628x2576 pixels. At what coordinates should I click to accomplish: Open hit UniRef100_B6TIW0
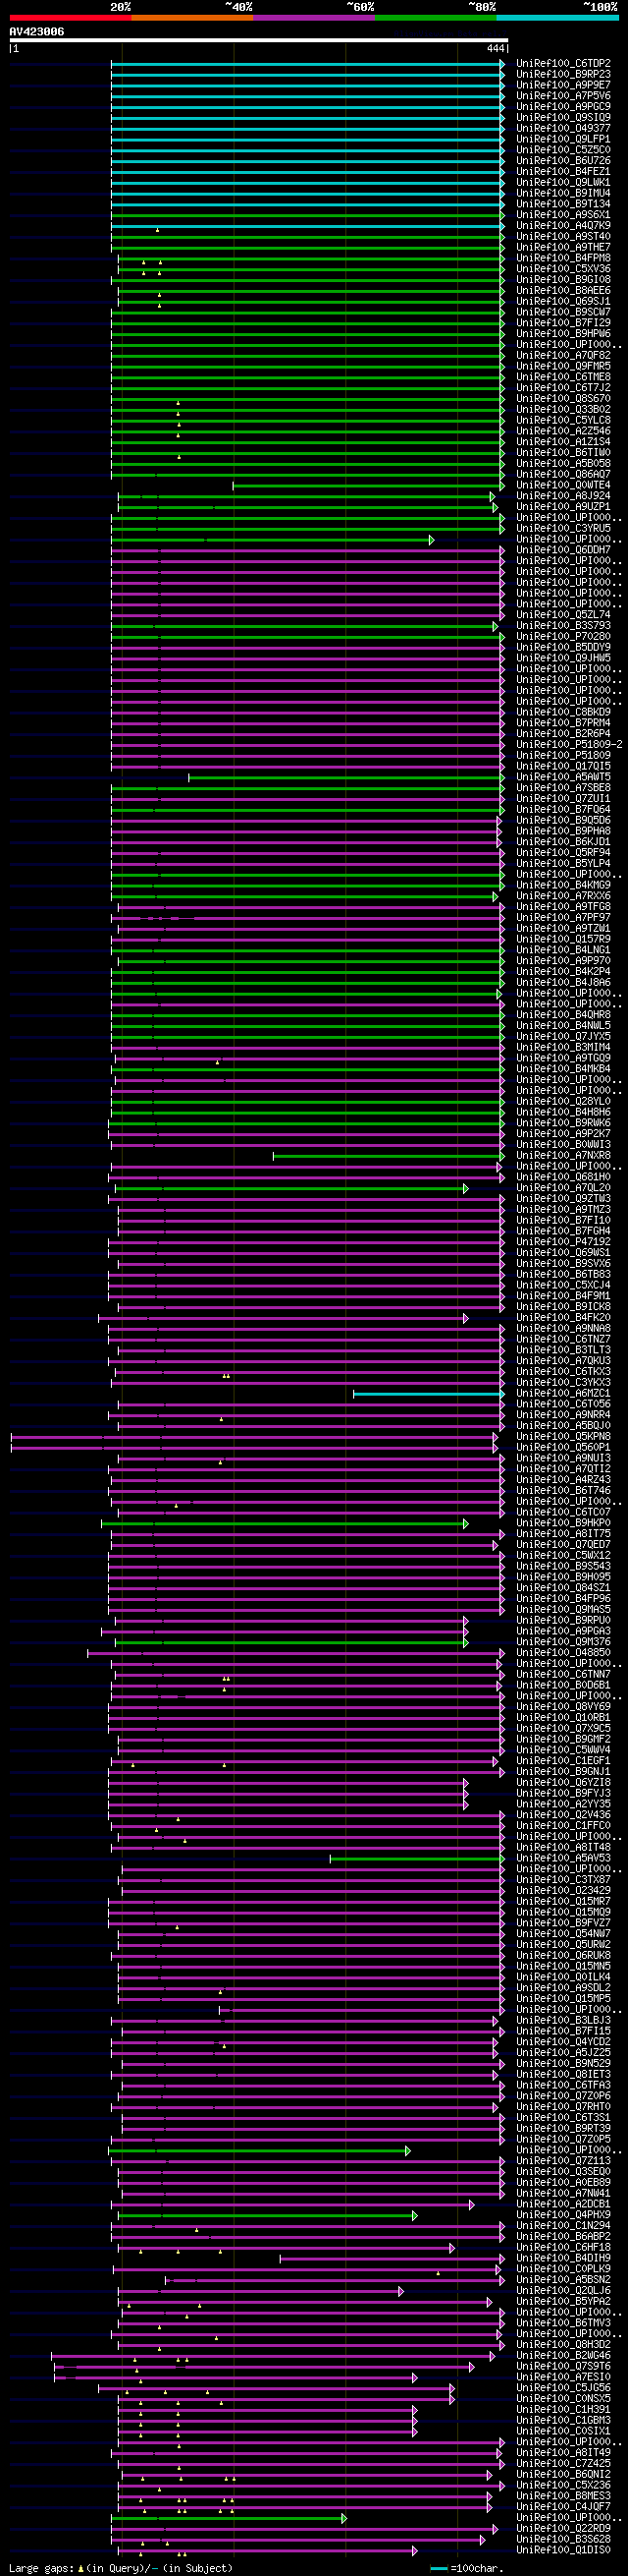coord(563,453)
